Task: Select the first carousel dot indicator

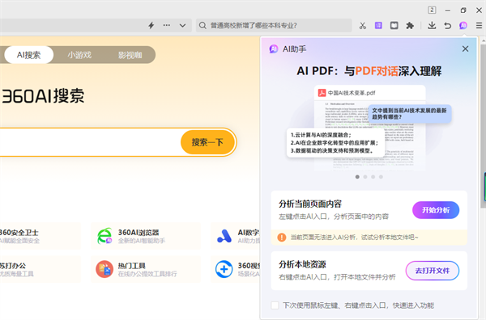Action: [x=357, y=177]
